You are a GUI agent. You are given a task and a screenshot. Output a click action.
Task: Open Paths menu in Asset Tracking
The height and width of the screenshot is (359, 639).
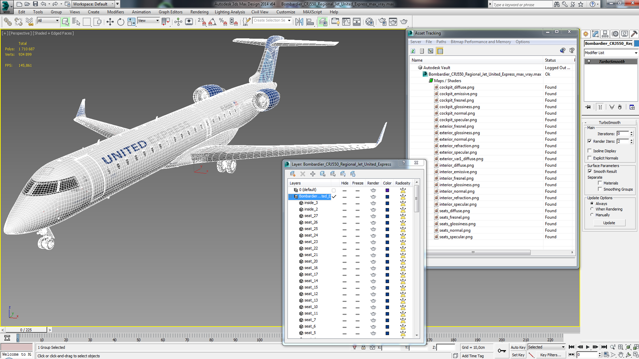coord(441,42)
